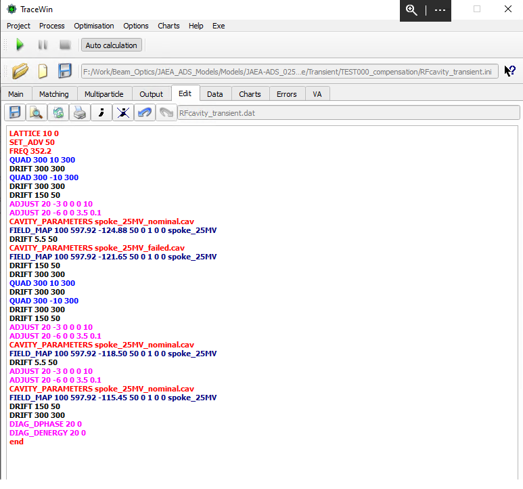
Task: Click FIELD_MAP line with phase -121.65
Action: (113, 257)
